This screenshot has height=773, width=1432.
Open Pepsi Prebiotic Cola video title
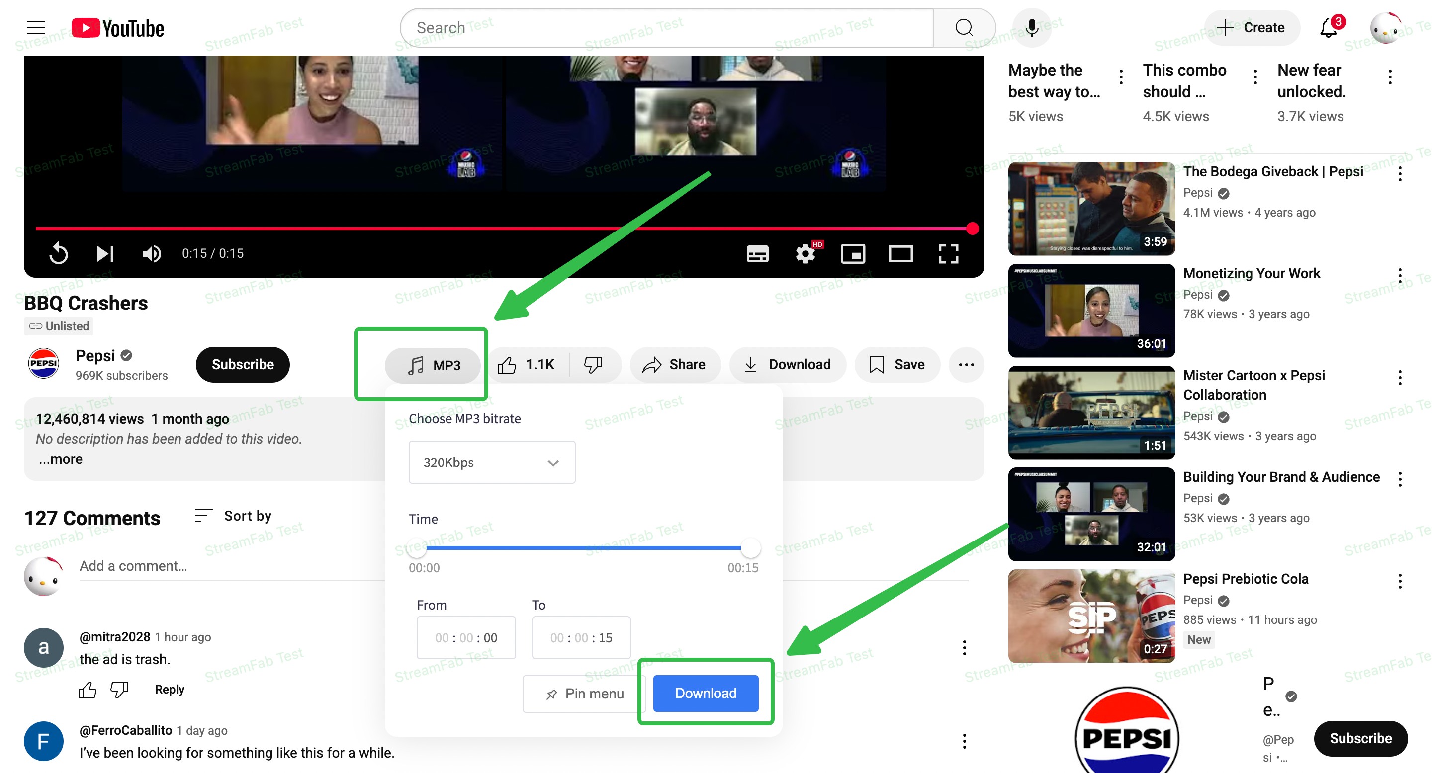[1246, 579]
